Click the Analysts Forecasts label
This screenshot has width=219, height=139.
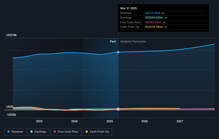[x=133, y=42]
